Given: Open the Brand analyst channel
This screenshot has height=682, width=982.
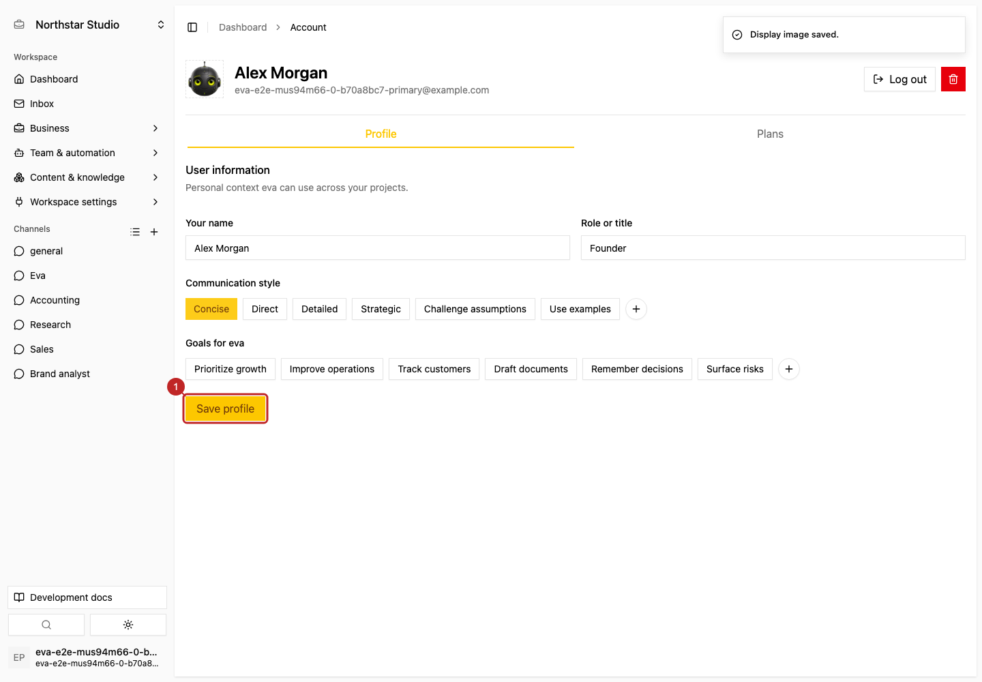Looking at the screenshot, I should click(x=87, y=374).
